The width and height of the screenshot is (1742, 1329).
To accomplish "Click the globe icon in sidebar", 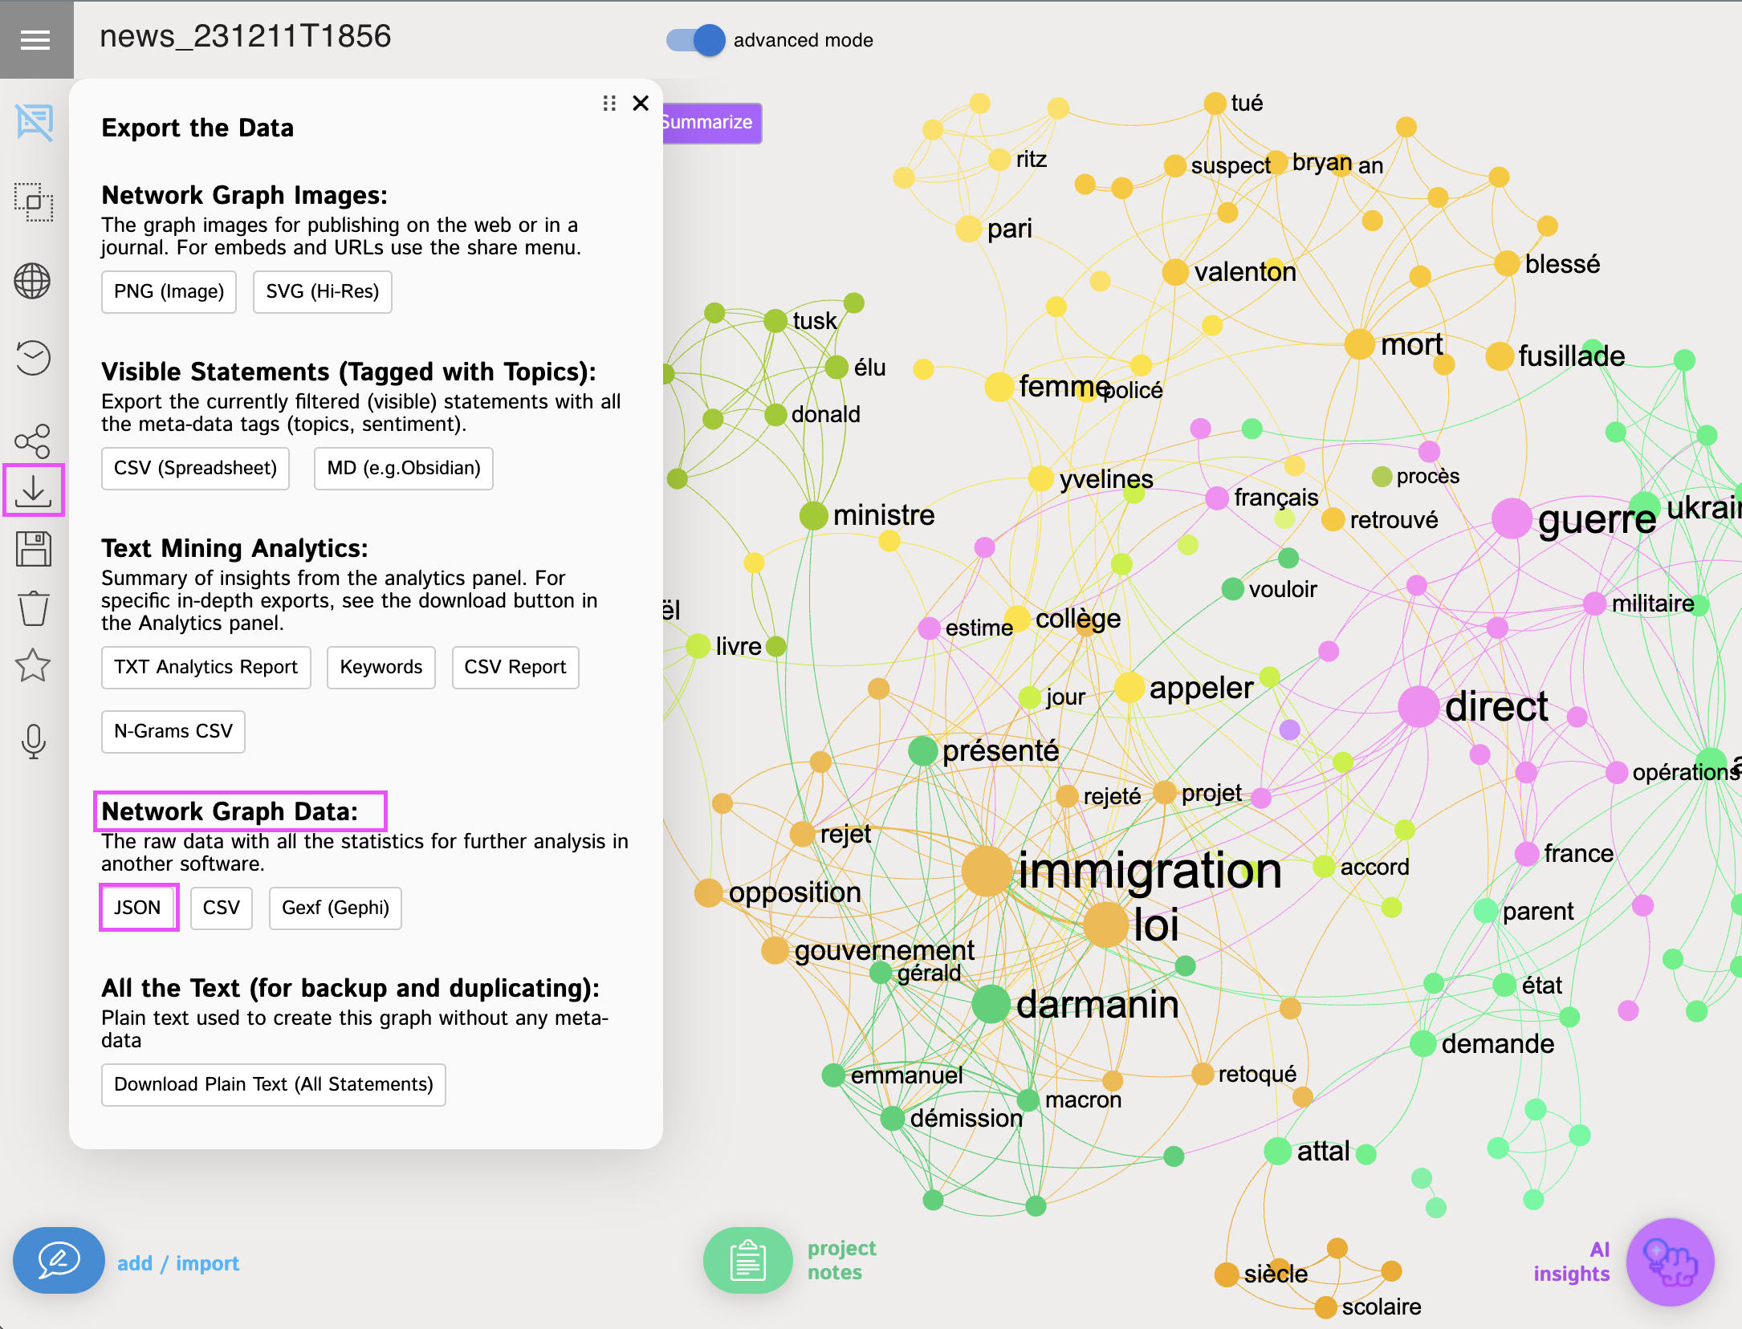I will tap(33, 281).
